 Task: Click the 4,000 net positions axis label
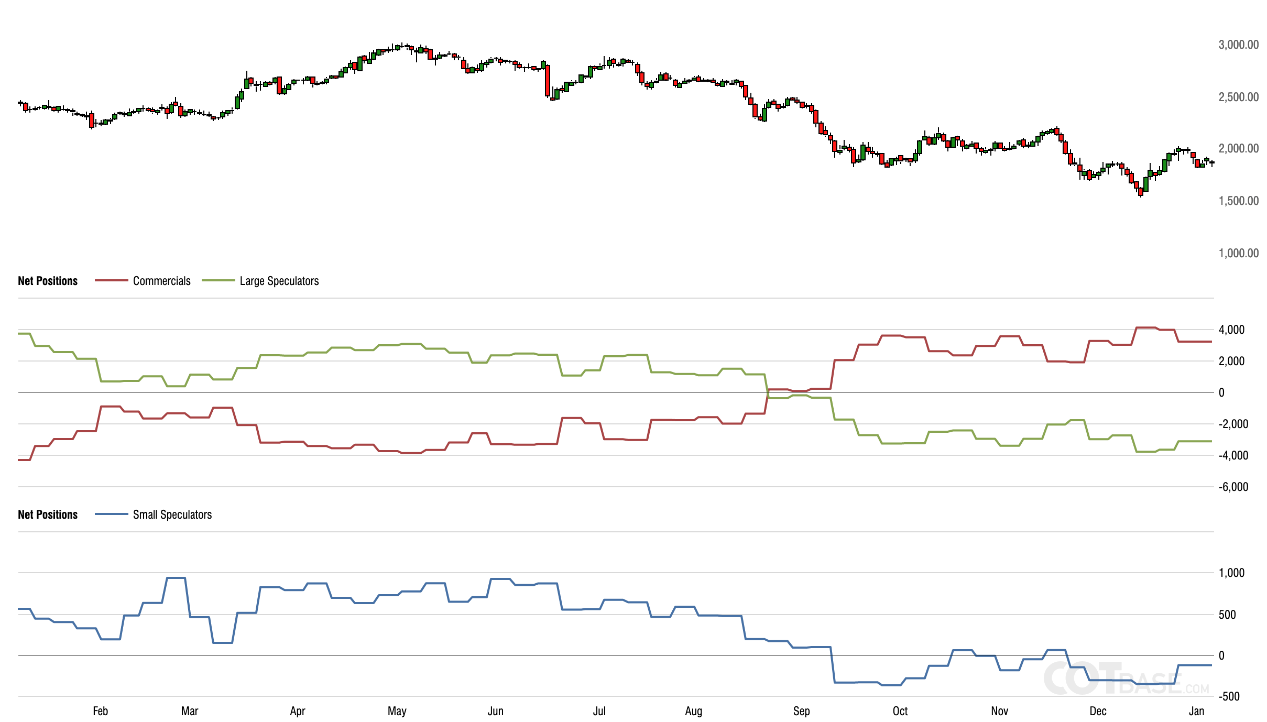pyautogui.click(x=1231, y=330)
